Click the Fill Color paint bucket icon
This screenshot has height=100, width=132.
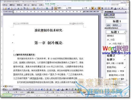click(x=54, y=89)
